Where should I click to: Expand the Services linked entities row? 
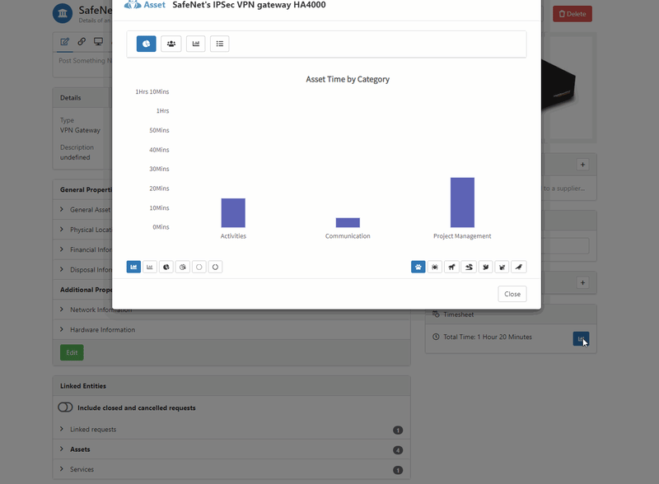[x=231, y=469]
